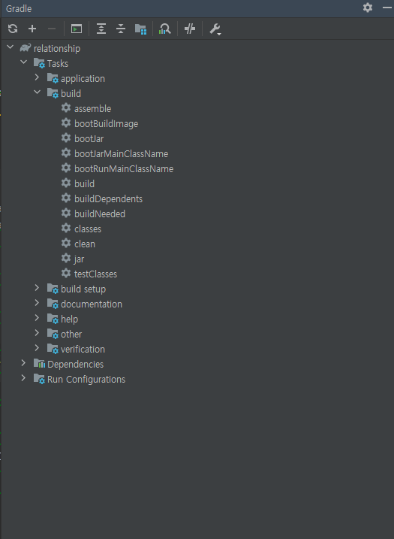The height and width of the screenshot is (539, 394).
Task: Expand the help task group
Action: point(37,318)
